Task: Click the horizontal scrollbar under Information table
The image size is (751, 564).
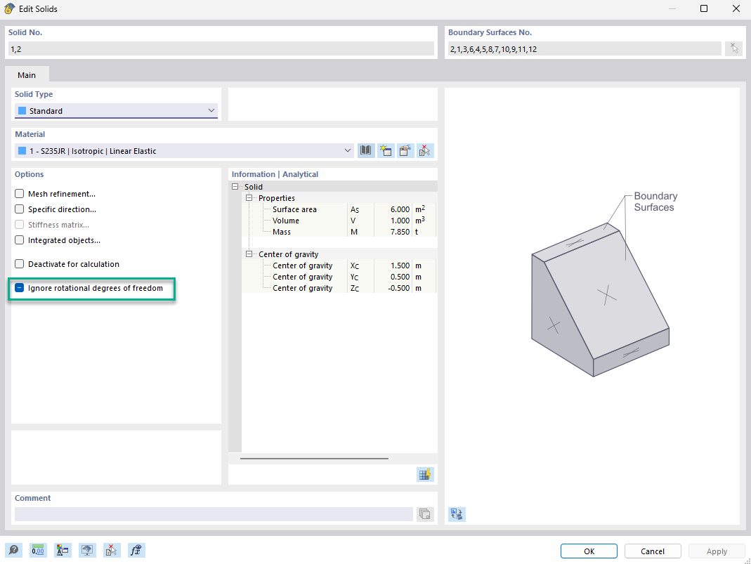Action: point(314,458)
